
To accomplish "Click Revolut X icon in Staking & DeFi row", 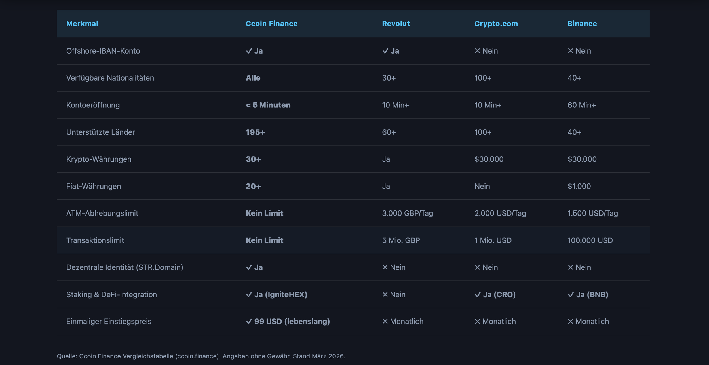I will tap(385, 295).
